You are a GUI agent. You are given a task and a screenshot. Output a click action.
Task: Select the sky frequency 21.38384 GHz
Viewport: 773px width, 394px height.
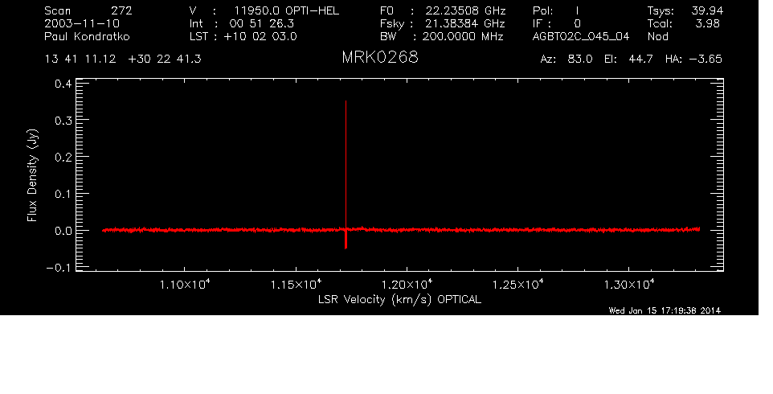[465, 23]
